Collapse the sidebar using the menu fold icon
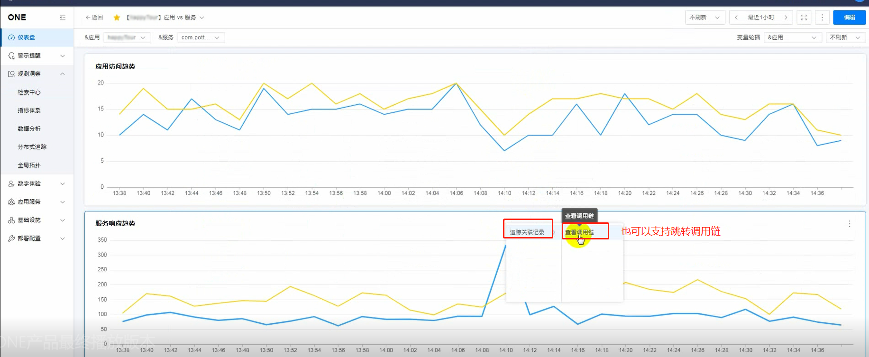 [62, 18]
